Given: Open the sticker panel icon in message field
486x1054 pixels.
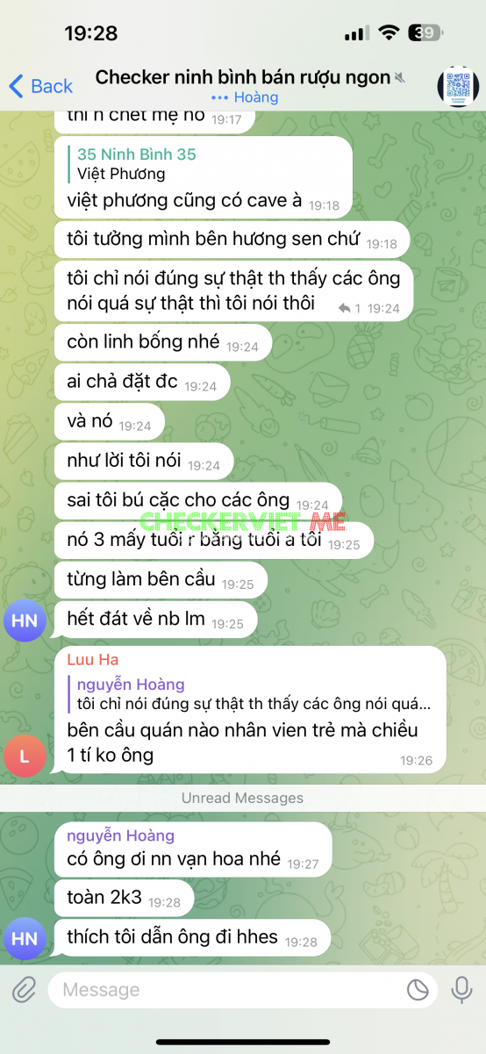Looking at the screenshot, I should tap(418, 990).
